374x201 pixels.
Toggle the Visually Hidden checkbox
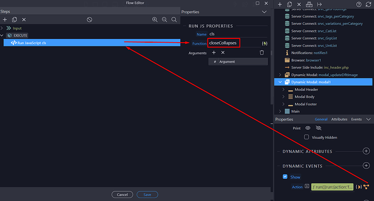click(x=306, y=137)
